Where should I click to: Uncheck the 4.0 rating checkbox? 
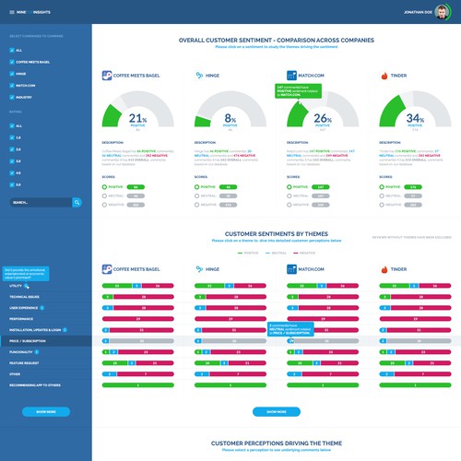point(12,173)
